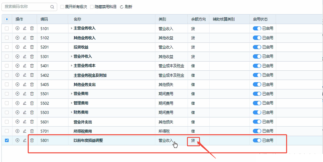Check the 隐藏禁用科目 option
The image size is (323, 162).
[92, 7]
